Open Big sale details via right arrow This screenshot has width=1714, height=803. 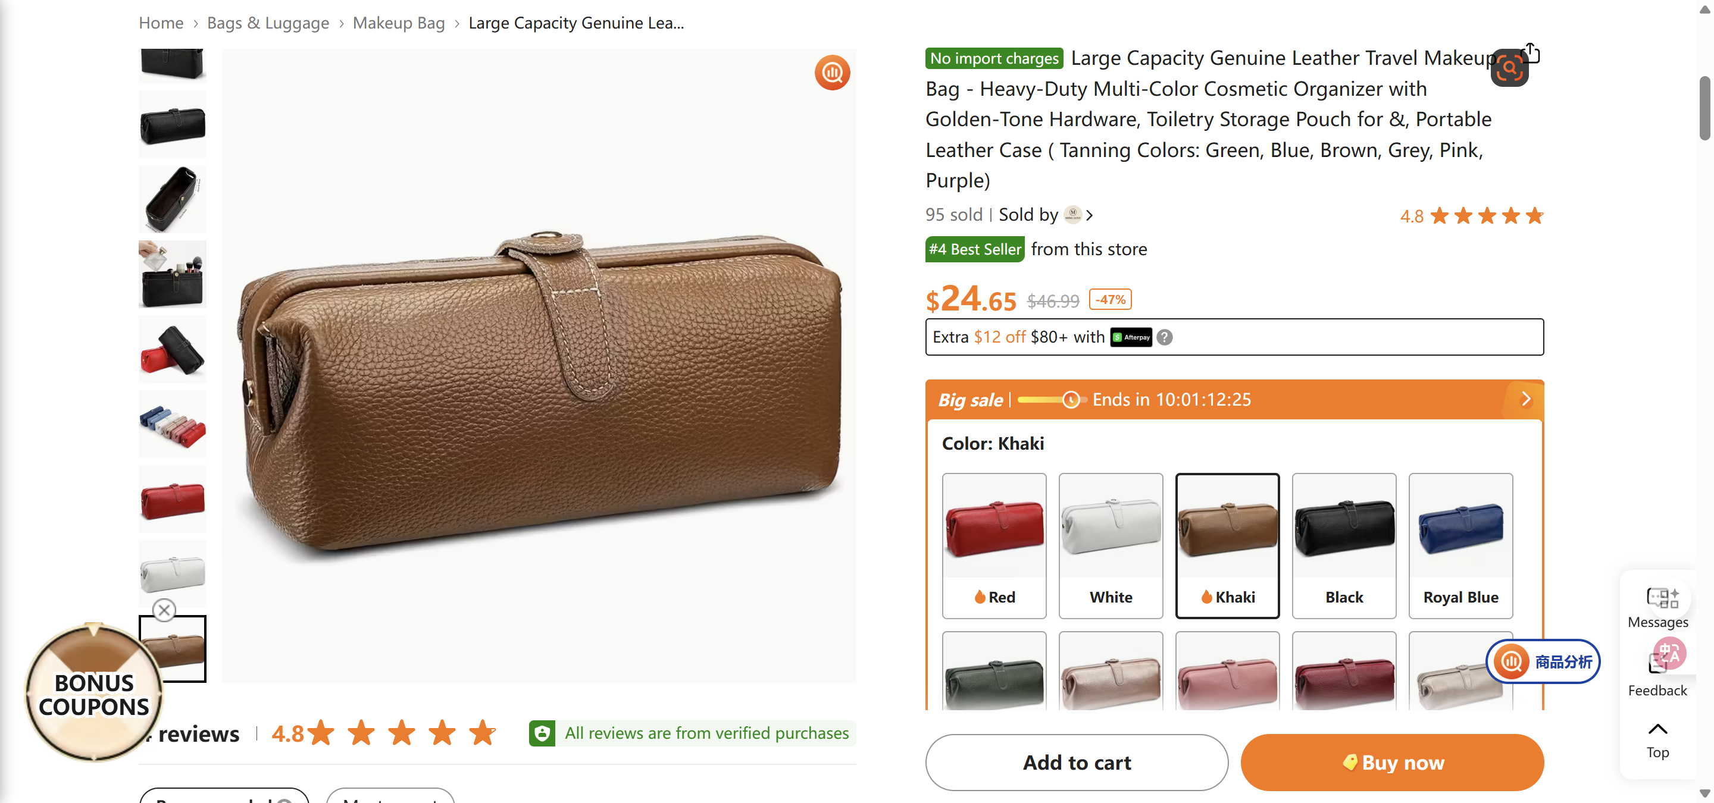(x=1527, y=399)
